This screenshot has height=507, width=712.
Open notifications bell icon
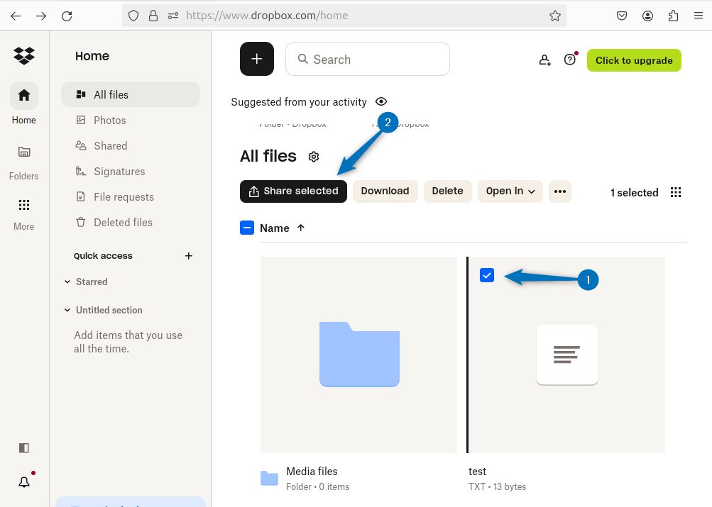pyautogui.click(x=24, y=482)
